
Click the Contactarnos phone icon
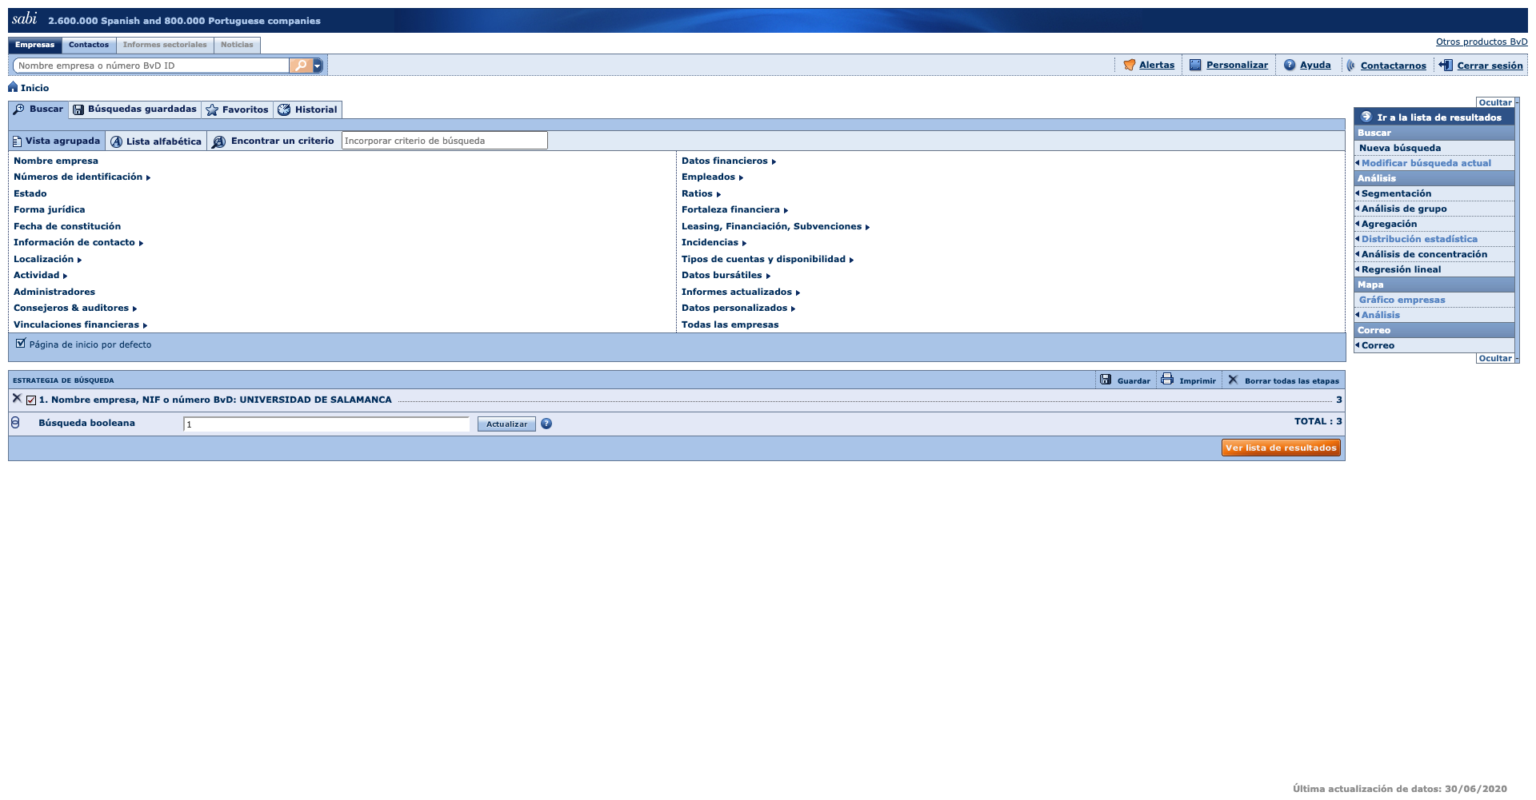click(x=1351, y=65)
